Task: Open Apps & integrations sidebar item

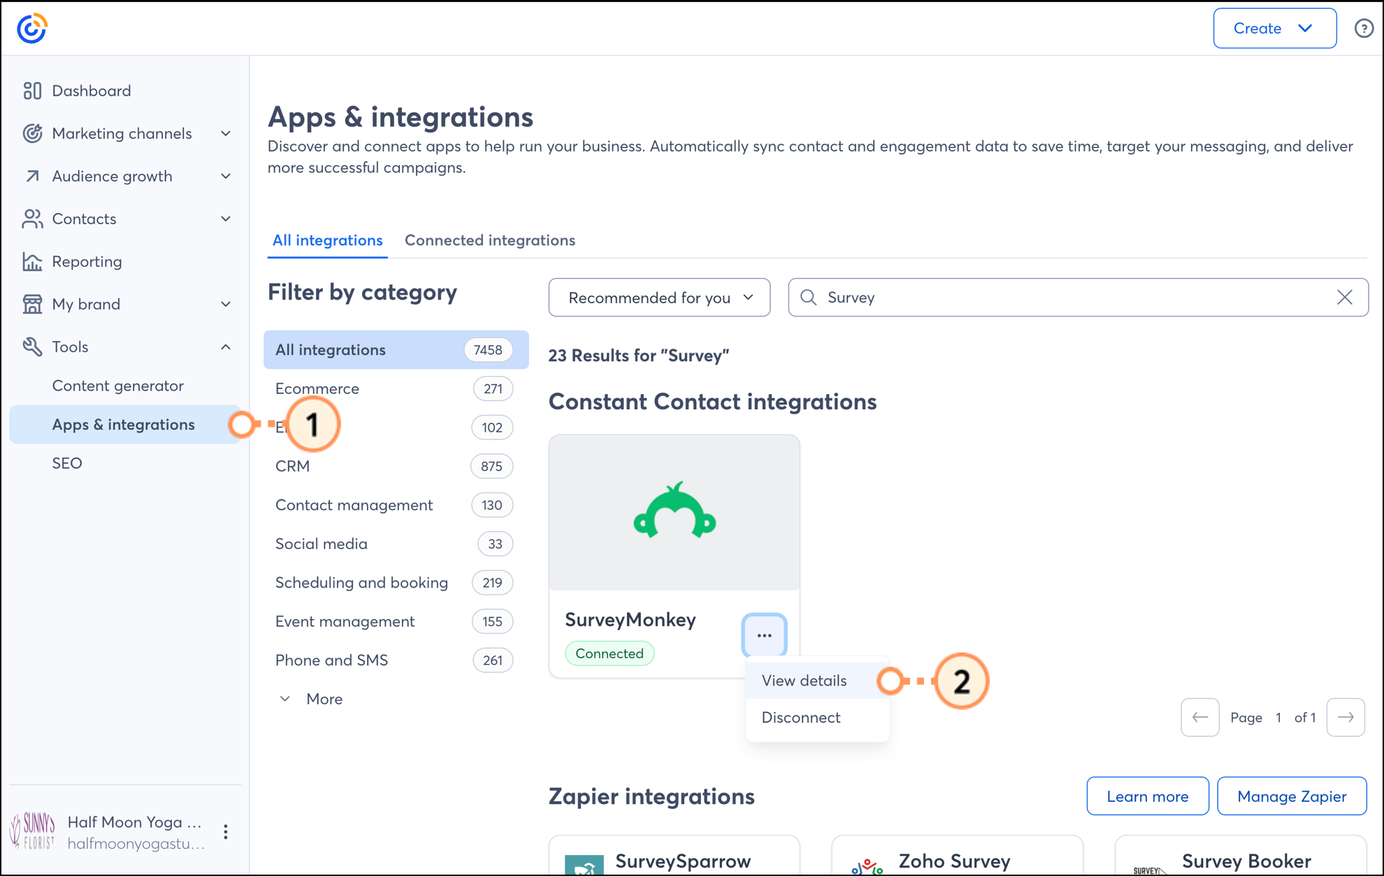Action: [124, 425]
